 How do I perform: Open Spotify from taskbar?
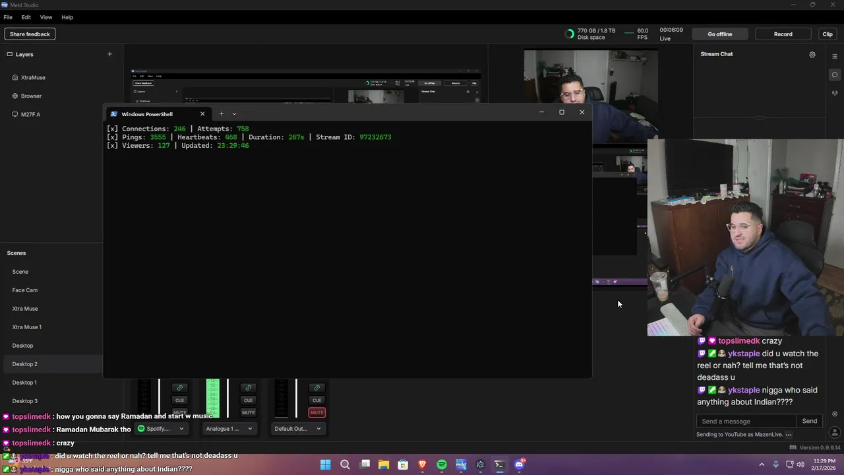coord(442,464)
